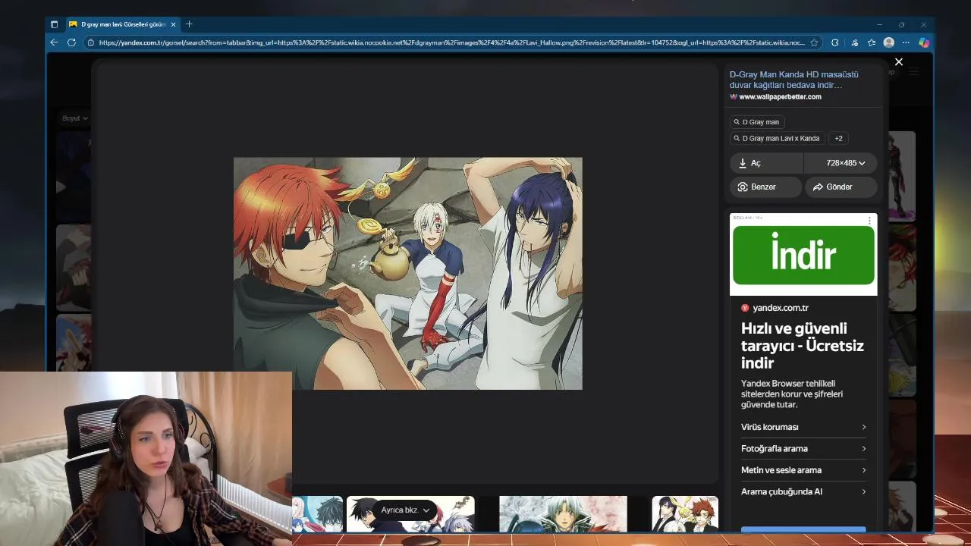Screen dimensions: 971x546
Task: Search the D Gray man Lavi x Kanda tag
Action: (x=778, y=138)
